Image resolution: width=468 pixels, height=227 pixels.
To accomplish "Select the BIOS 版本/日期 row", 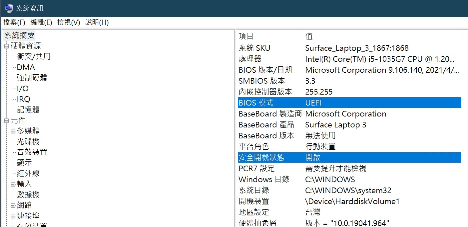I will [349, 70].
